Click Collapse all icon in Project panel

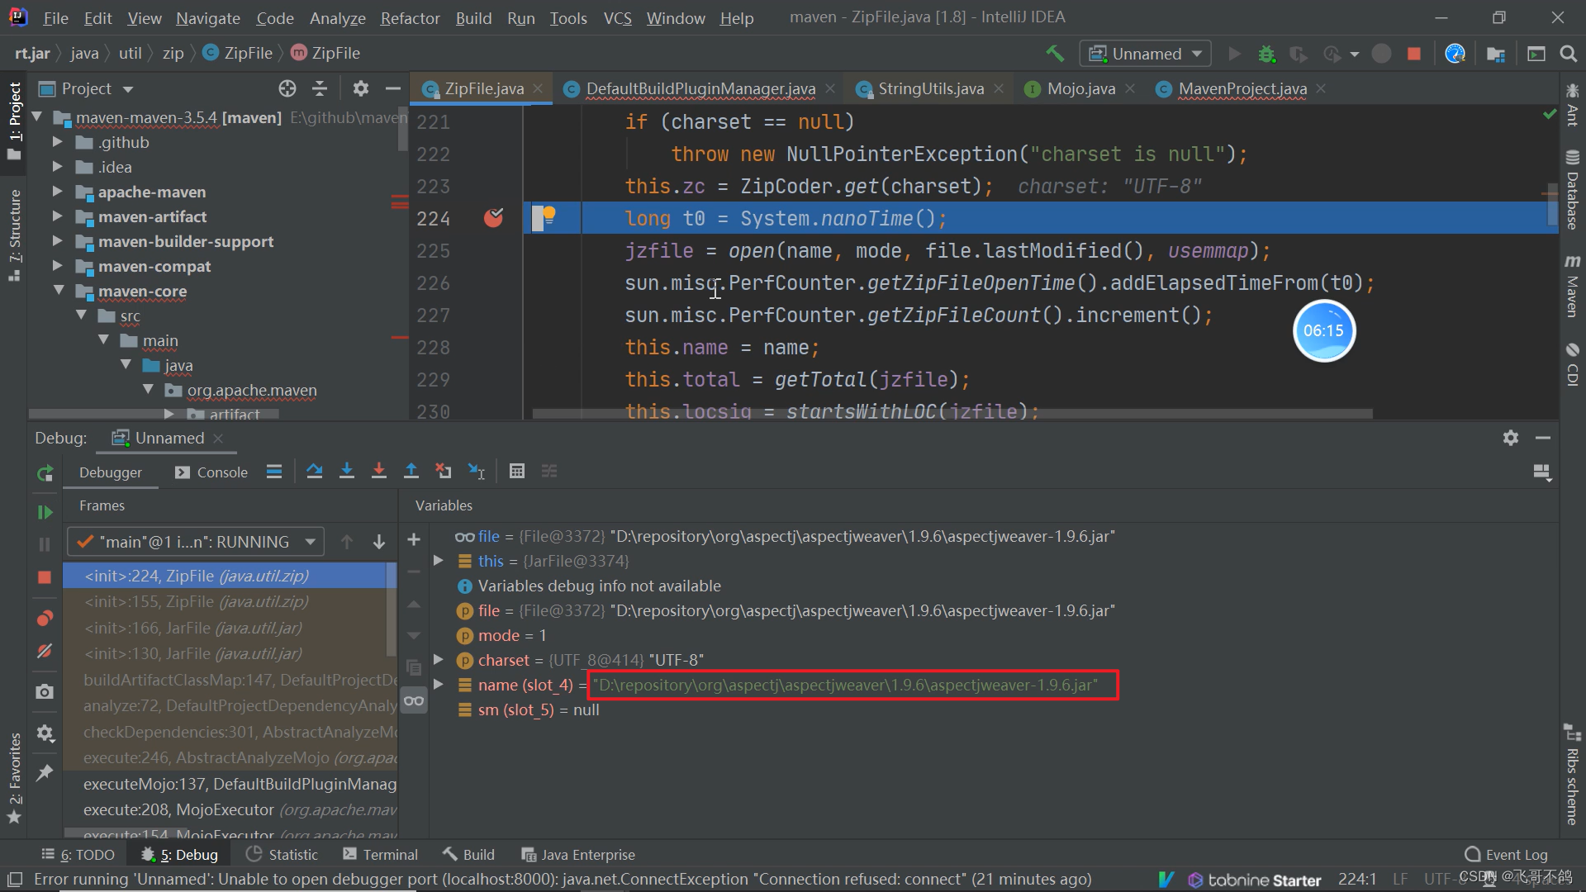coord(320,88)
